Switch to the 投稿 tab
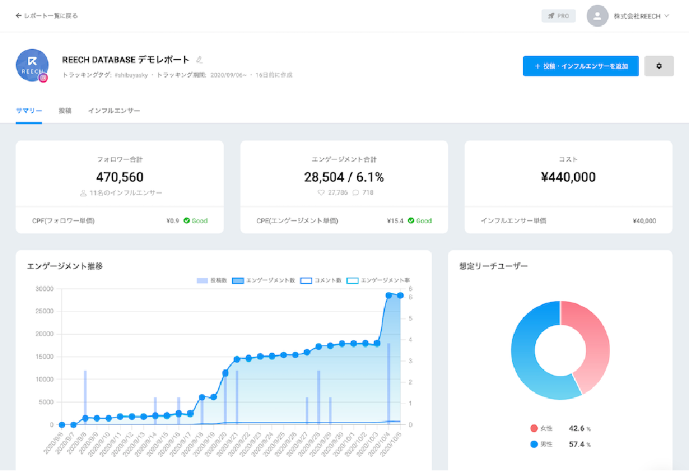The image size is (689, 471). click(x=65, y=110)
